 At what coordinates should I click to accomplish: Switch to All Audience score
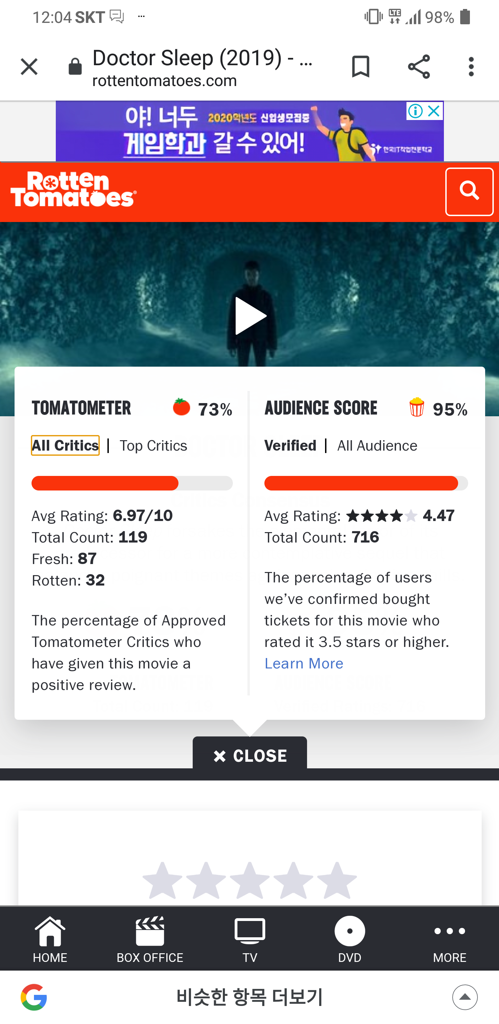[x=377, y=446]
